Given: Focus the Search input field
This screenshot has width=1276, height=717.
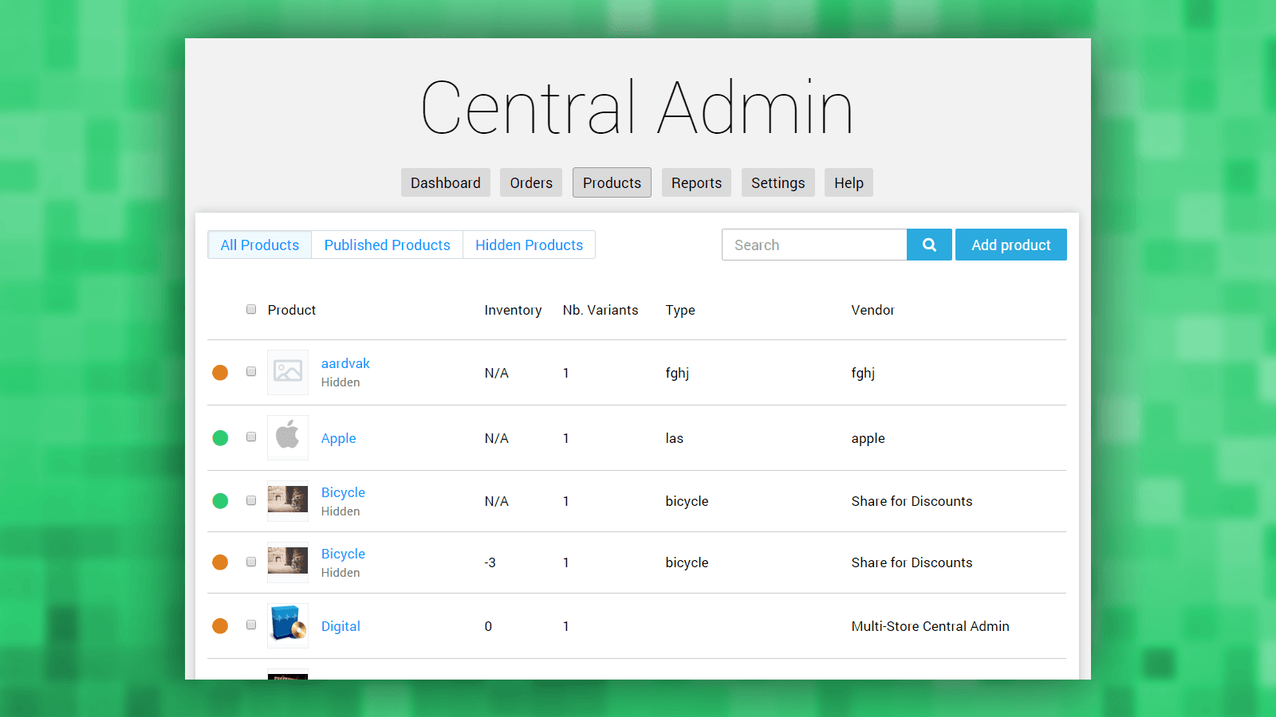Looking at the screenshot, I should coord(813,245).
